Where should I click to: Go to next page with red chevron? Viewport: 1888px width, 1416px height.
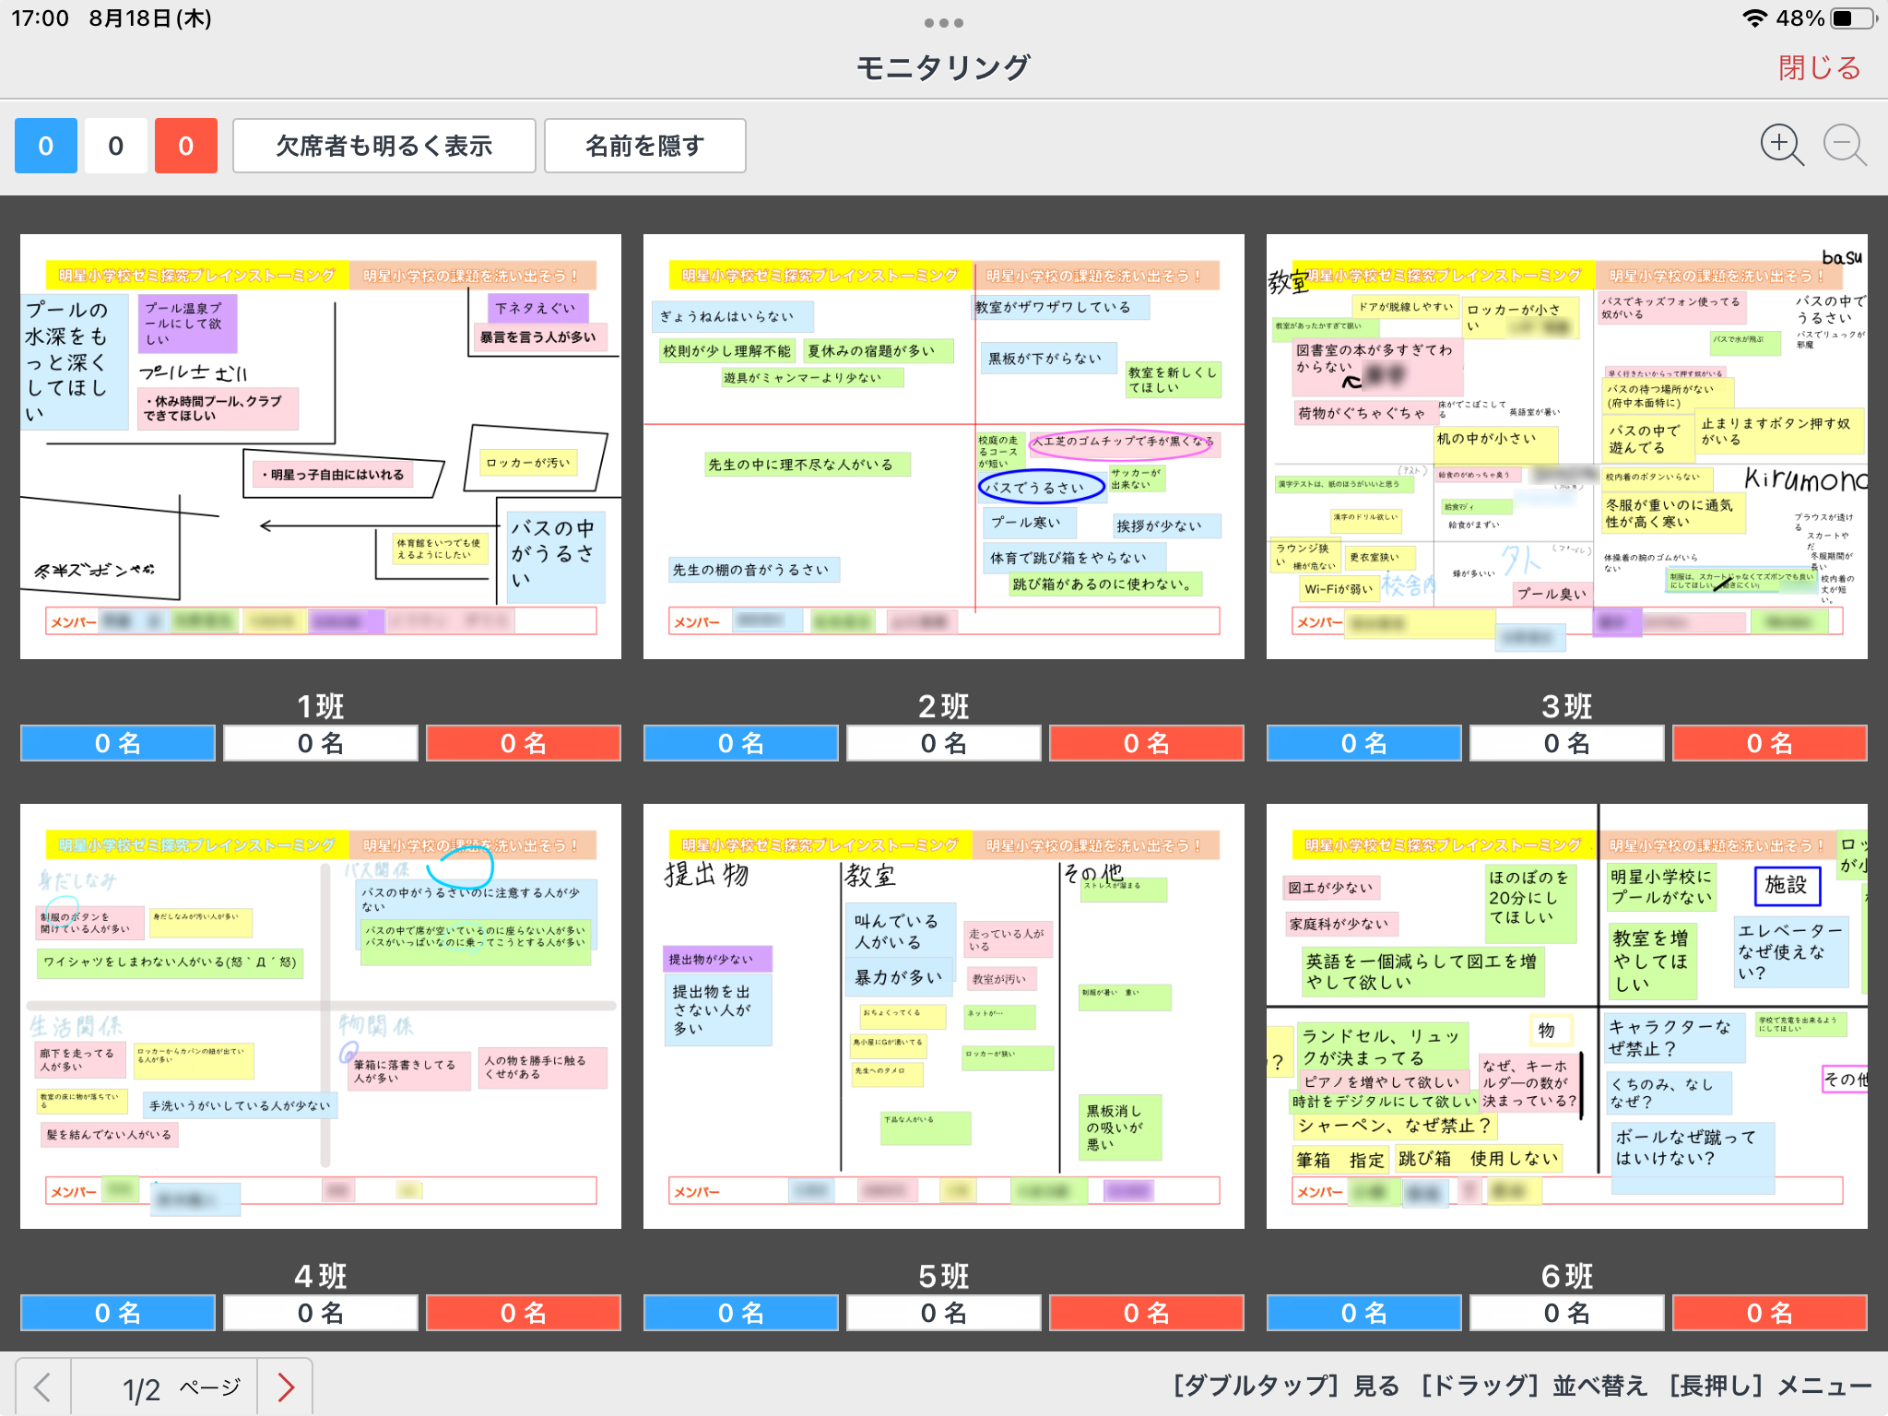click(x=286, y=1386)
